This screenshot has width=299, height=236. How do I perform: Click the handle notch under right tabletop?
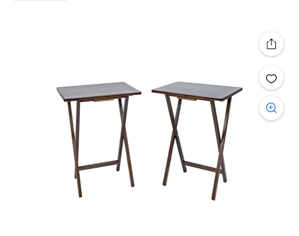pyautogui.click(x=186, y=99)
